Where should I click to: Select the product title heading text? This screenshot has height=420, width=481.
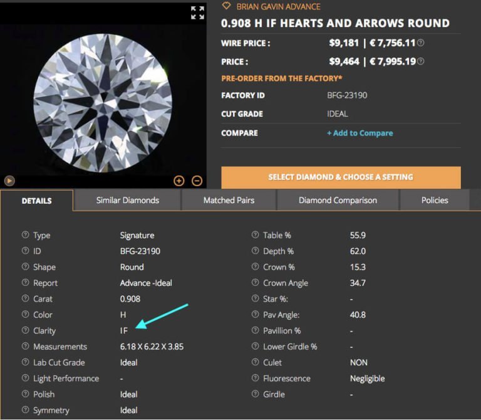(x=335, y=23)
